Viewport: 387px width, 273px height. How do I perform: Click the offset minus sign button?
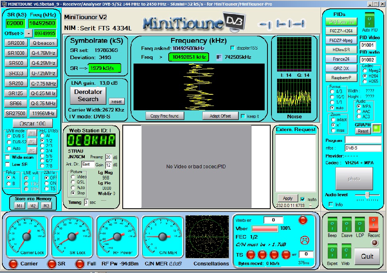[29, 33]
